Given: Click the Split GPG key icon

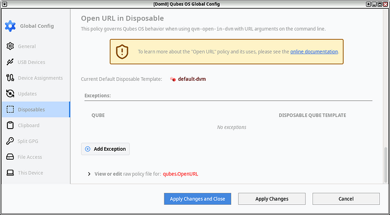Looking at the screenshot, I should coord(10,141).
